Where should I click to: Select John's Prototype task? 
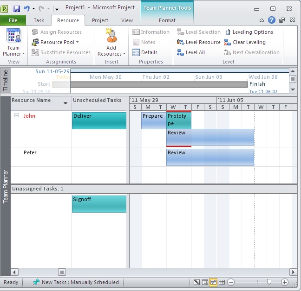[x=179, y=120]
